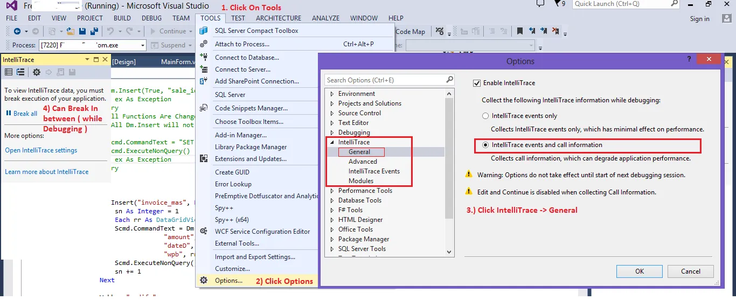Select Modules under IntelliTrace in tree
This screenshot has width=736, height=300.
pyautogui.click(x=361, y=181)
